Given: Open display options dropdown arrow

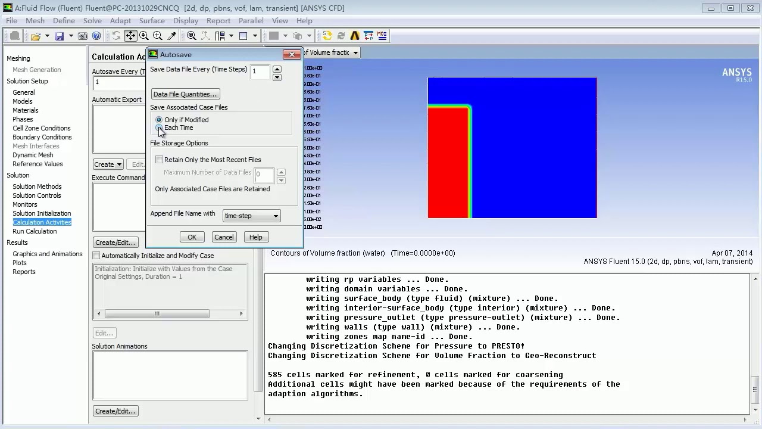Looking at the screenshot, I should [x=255, y=36].
